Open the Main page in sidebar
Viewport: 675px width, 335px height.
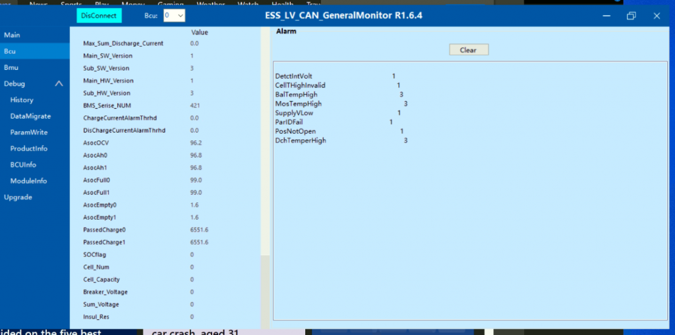coord(34,35)
